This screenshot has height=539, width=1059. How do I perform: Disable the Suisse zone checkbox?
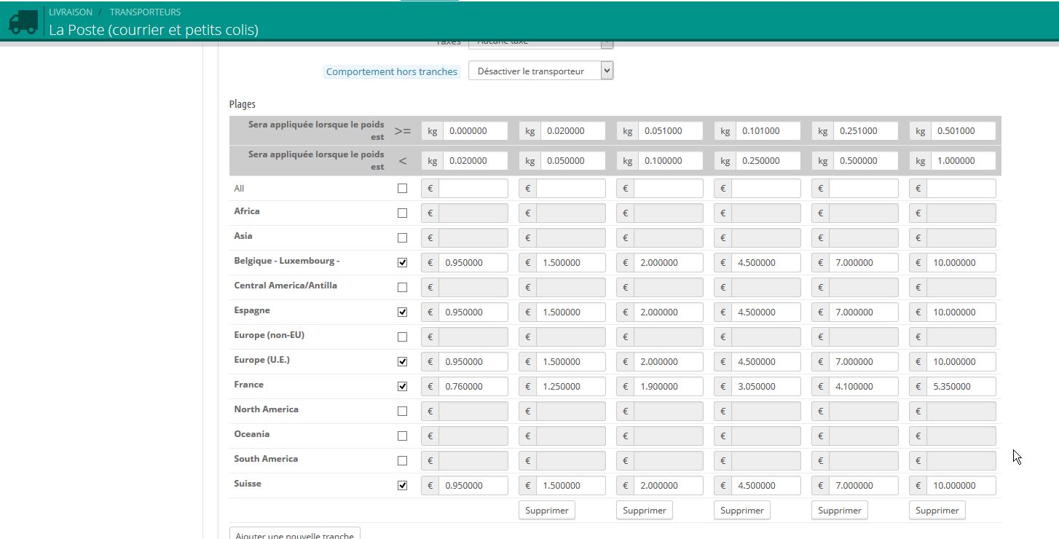coord(402,486)
